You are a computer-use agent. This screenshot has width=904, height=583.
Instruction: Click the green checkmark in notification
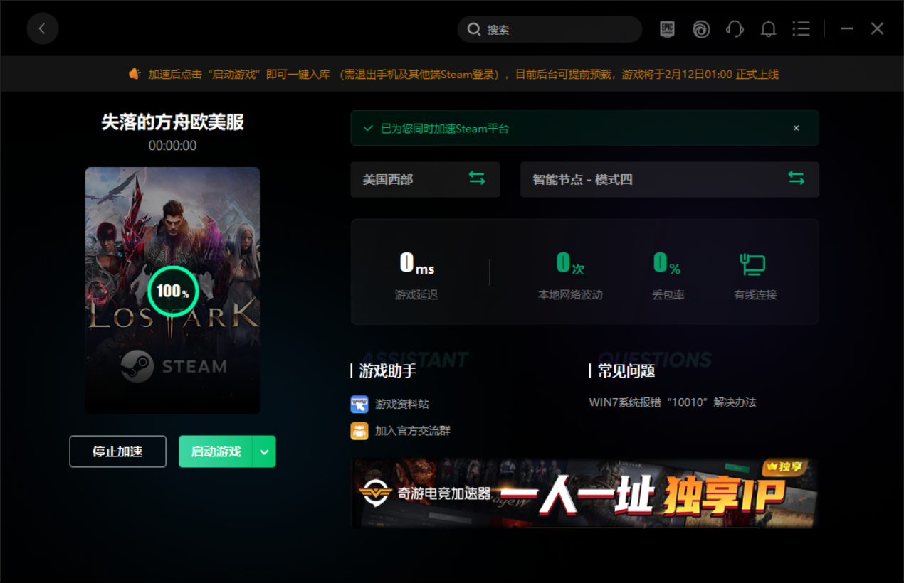coord(368,128)
